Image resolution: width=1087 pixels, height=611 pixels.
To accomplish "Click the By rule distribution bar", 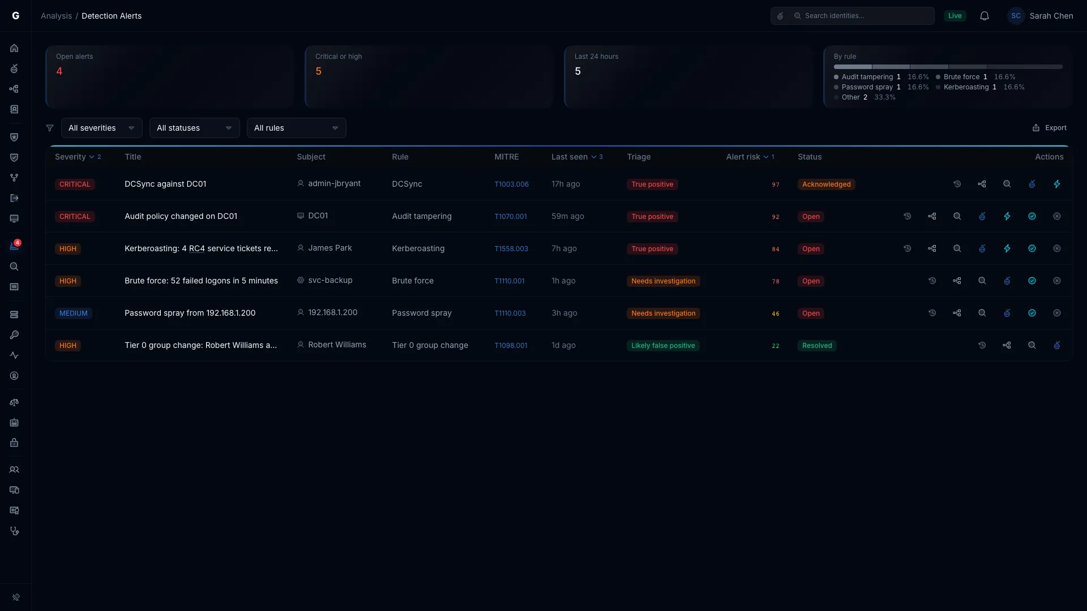I will [x=948, y=67].
